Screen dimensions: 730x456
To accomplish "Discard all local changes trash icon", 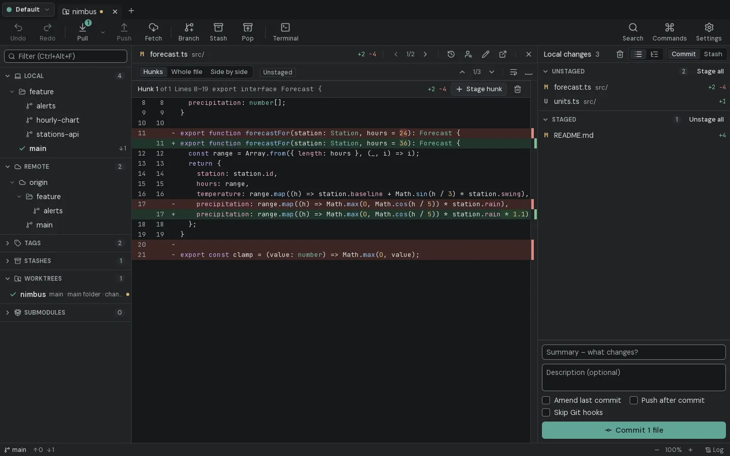I will pos(620,54).
